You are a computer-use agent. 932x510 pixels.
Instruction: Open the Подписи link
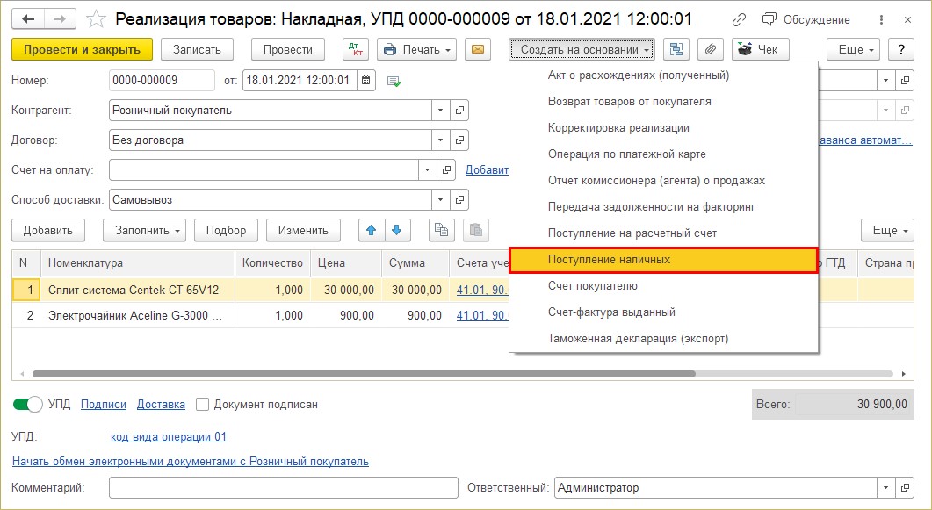103,405
